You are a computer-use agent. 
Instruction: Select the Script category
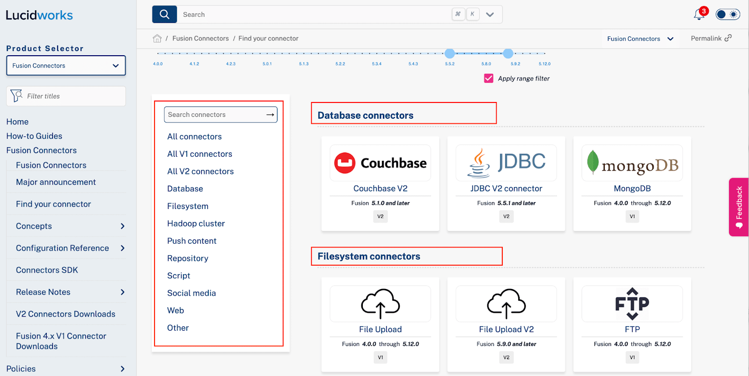pos(178,275)
